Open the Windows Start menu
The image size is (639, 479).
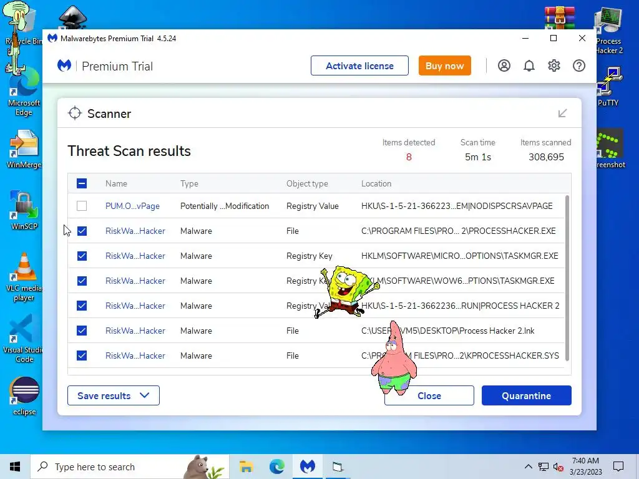pyautogui.click(x=15, y=467)
